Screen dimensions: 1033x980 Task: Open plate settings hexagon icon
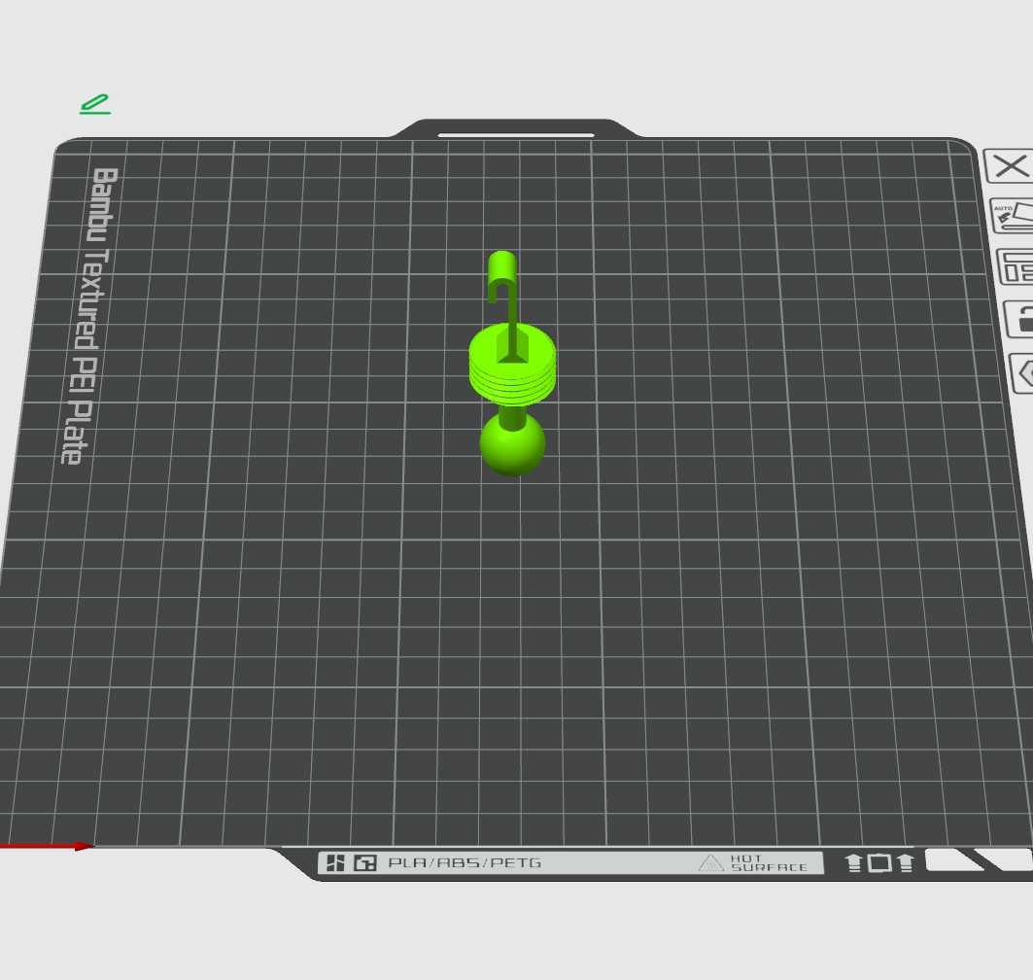[x=1022, y=373]
